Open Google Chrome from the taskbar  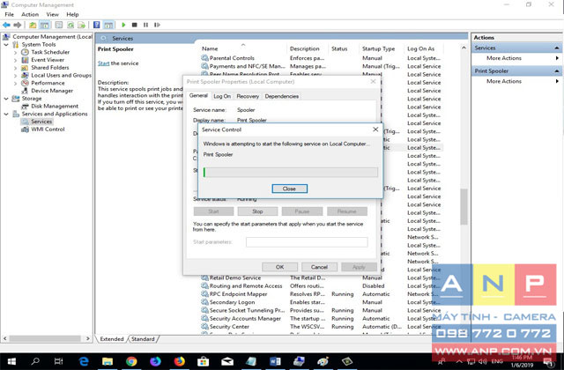[x=131, y=361]
